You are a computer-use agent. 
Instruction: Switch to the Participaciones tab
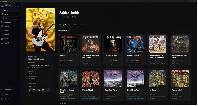point(79,25)
